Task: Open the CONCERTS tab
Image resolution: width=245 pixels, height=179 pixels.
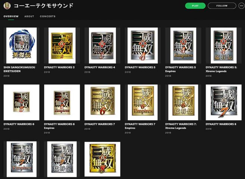Action: tap(47, 16)
